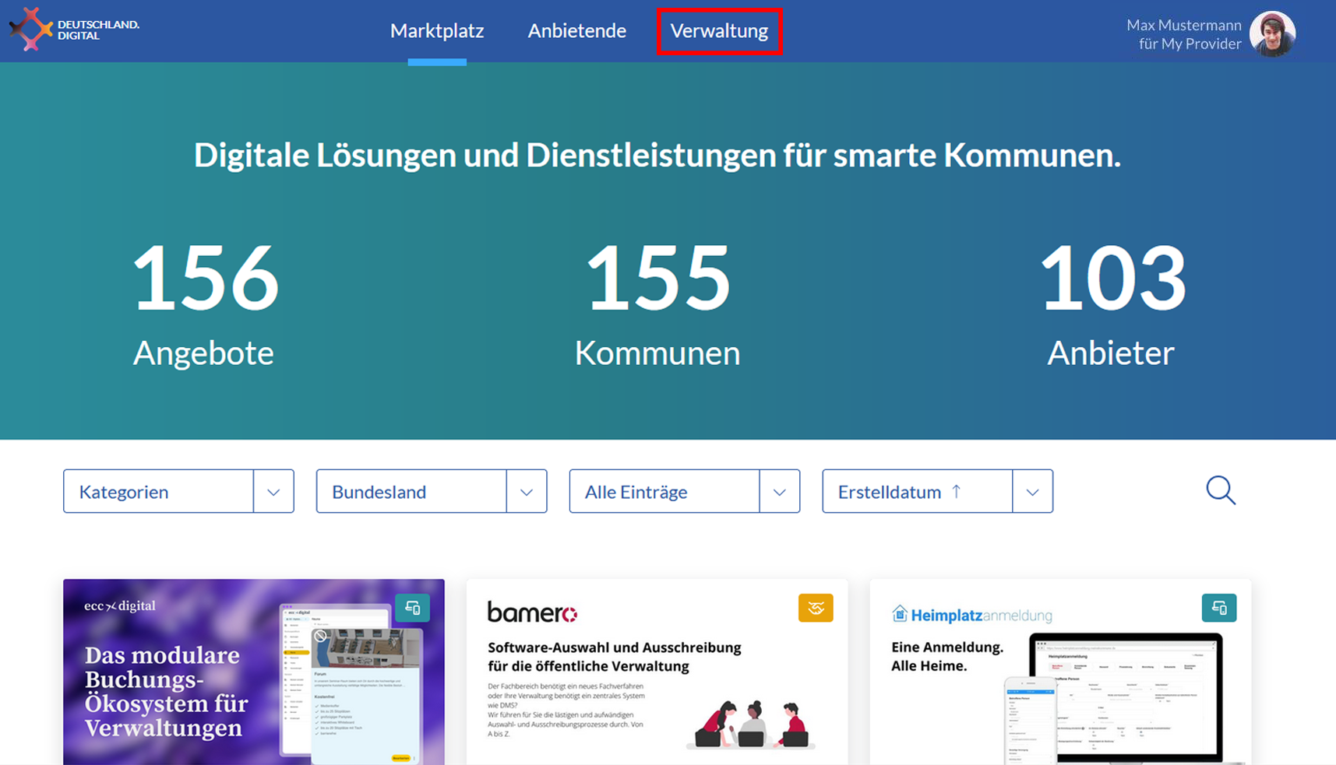Click teal badge icon on Heimplatzanmeldung card
The width and height of the screenshot is (1336, 765).
pyautogui.click(x=1218, y=608)
